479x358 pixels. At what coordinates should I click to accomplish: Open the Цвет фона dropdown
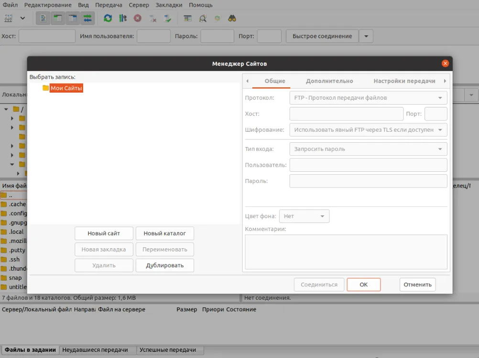pyautogui.click(x=304, y=216)
